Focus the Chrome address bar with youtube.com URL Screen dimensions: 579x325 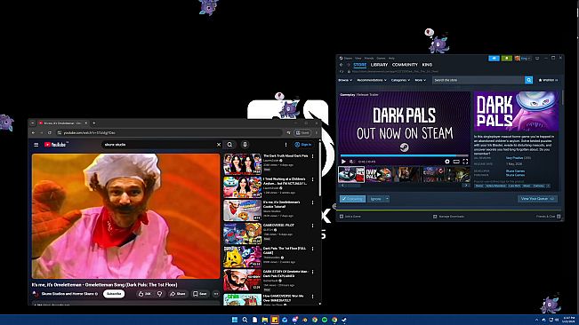pyautogui.click(x=170, y=132)
